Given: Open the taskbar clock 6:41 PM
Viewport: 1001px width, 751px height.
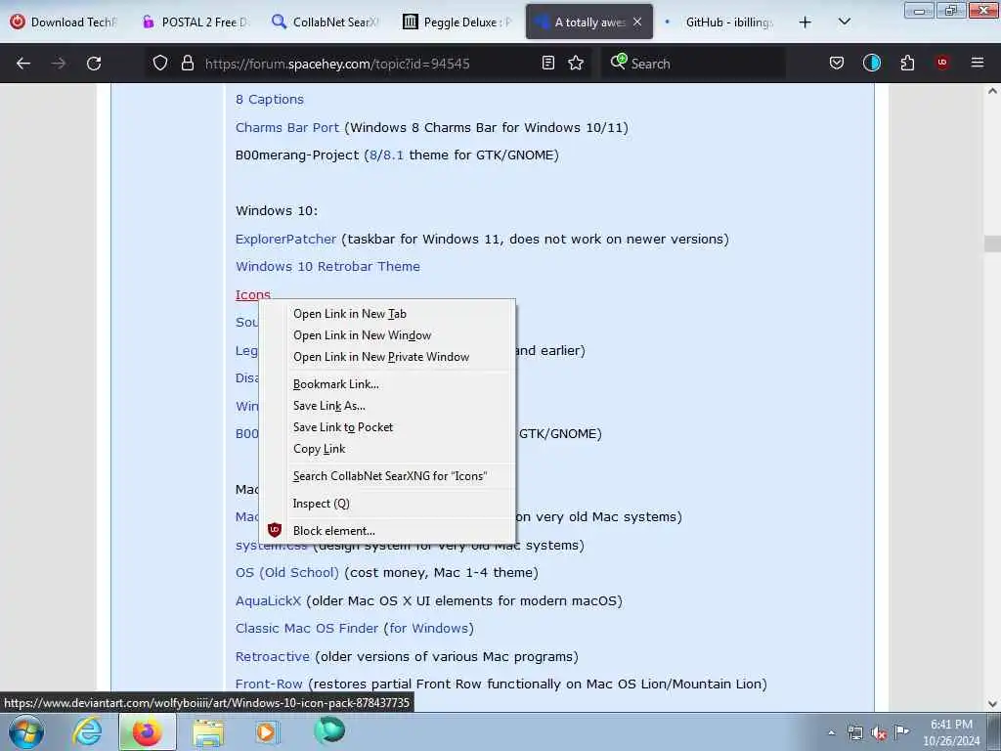Looking at the screenshot, I should 951,732.
